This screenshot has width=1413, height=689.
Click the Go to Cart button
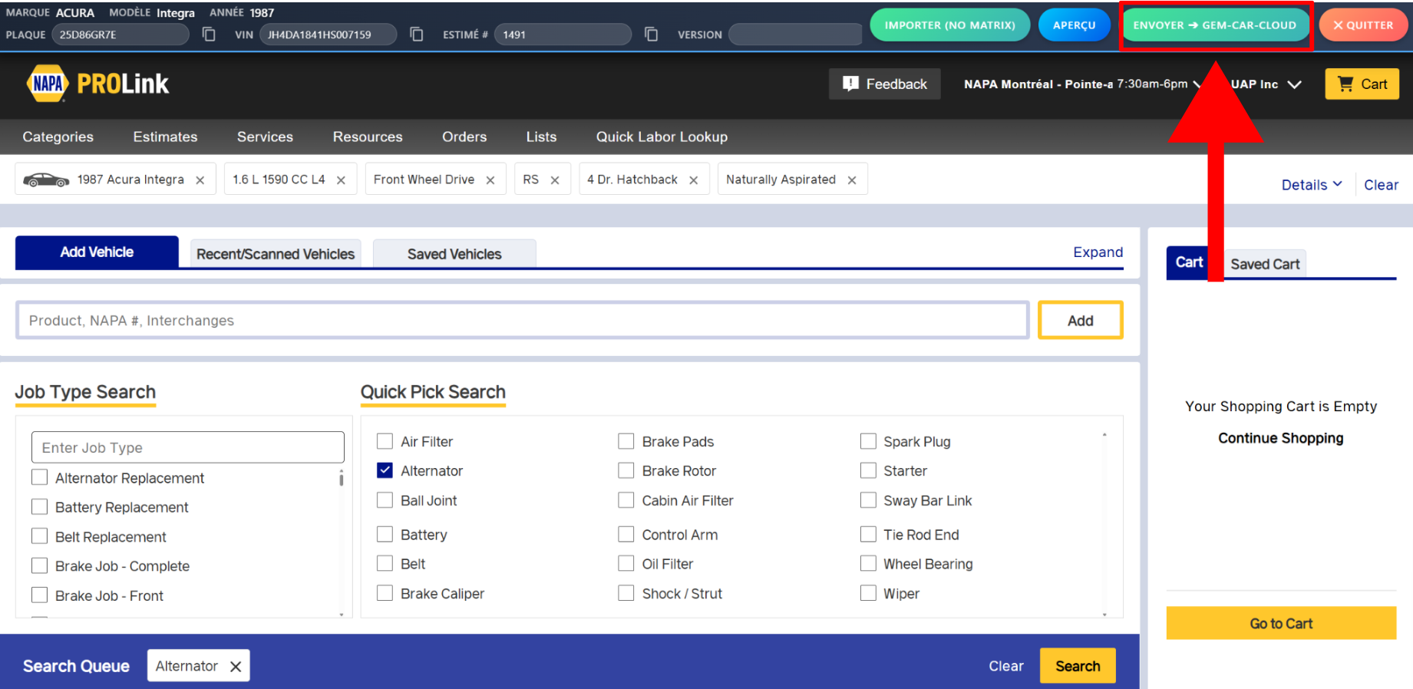click(x=1281, y=623)
